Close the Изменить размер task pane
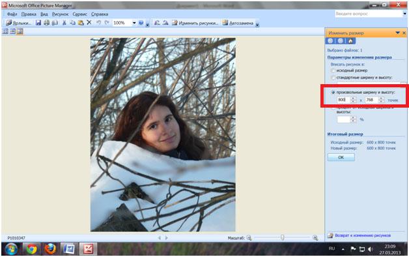The width and height of the screenshot is (409, 257). [404, 33]
